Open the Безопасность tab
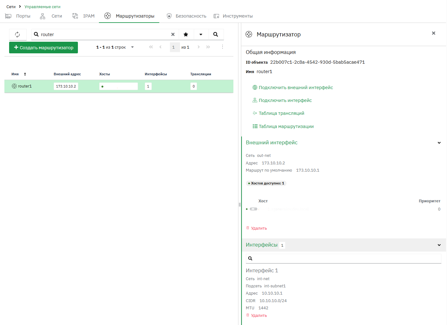Viewport: 447px width, 325px height. click(x=186, y=16)
